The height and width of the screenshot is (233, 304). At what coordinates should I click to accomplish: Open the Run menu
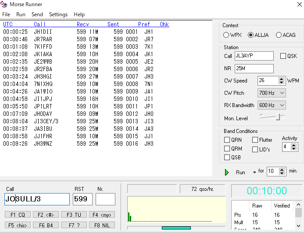coord(21,14)
